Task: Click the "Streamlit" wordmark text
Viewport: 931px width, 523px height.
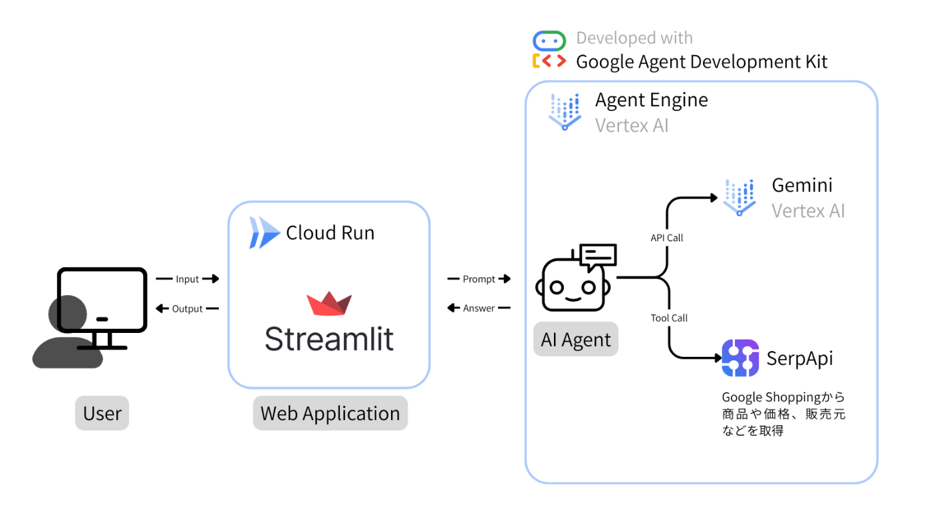Action: tap(329, 338)
